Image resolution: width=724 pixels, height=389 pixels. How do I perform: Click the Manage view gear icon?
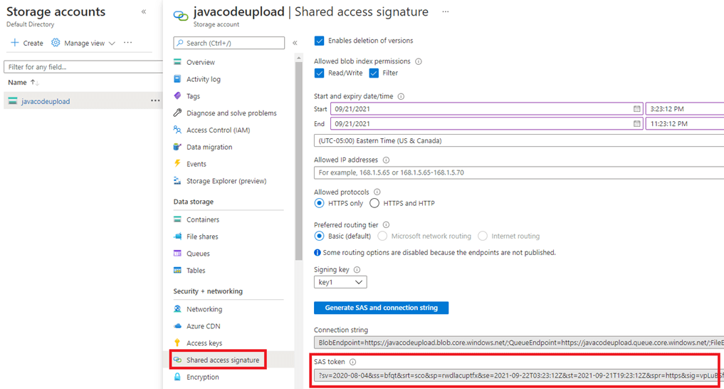[56, 43]
